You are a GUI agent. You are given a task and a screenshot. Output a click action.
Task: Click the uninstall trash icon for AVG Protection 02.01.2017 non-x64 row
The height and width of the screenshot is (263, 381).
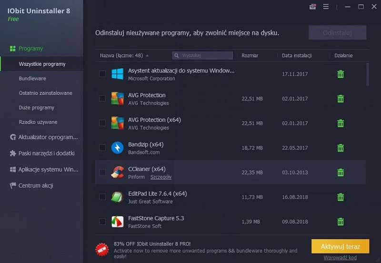341,99
